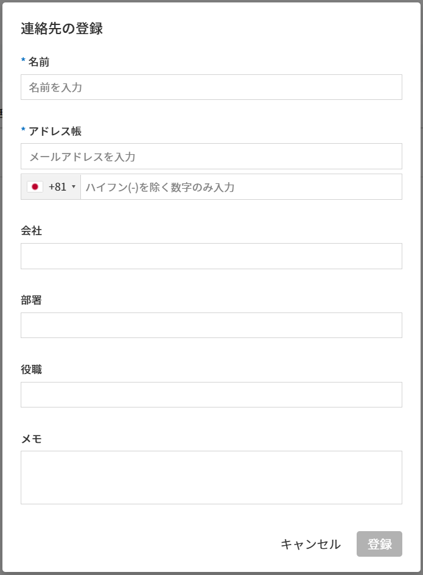Open the +81 country code dropdown
This screenshot has height=575, width=423.
(x=57, y=187)
